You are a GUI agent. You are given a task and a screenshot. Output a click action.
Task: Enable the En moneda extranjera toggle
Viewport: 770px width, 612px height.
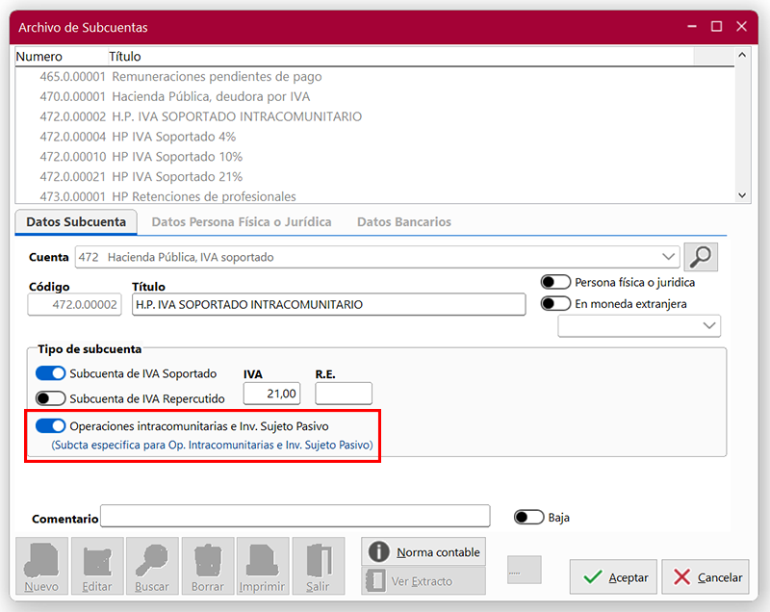[555, 303]
